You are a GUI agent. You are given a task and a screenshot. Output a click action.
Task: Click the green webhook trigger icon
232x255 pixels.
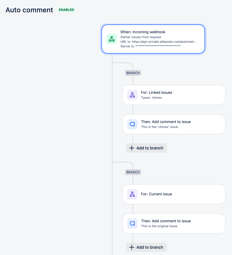(x=111, y=39)
